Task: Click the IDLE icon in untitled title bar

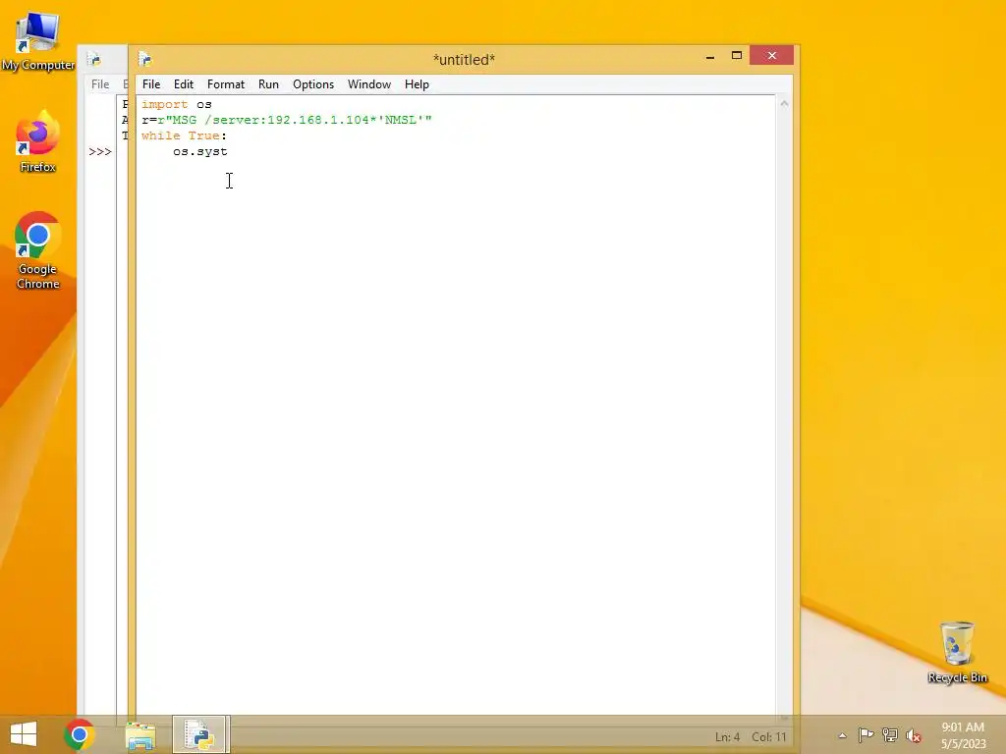Action: click(x=145, y=60)
